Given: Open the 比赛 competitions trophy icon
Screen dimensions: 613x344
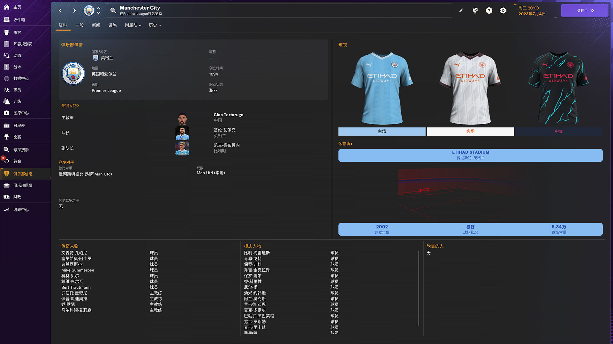Looking at the screenshot, I should [6, 137].
